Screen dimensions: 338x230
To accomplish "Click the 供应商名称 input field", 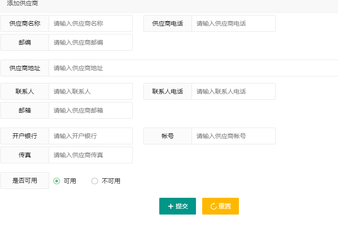I will [91, 23].
